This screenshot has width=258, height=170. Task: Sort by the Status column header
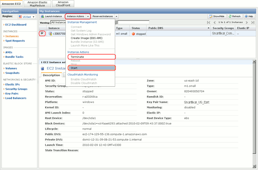click(x=138, y=28)
